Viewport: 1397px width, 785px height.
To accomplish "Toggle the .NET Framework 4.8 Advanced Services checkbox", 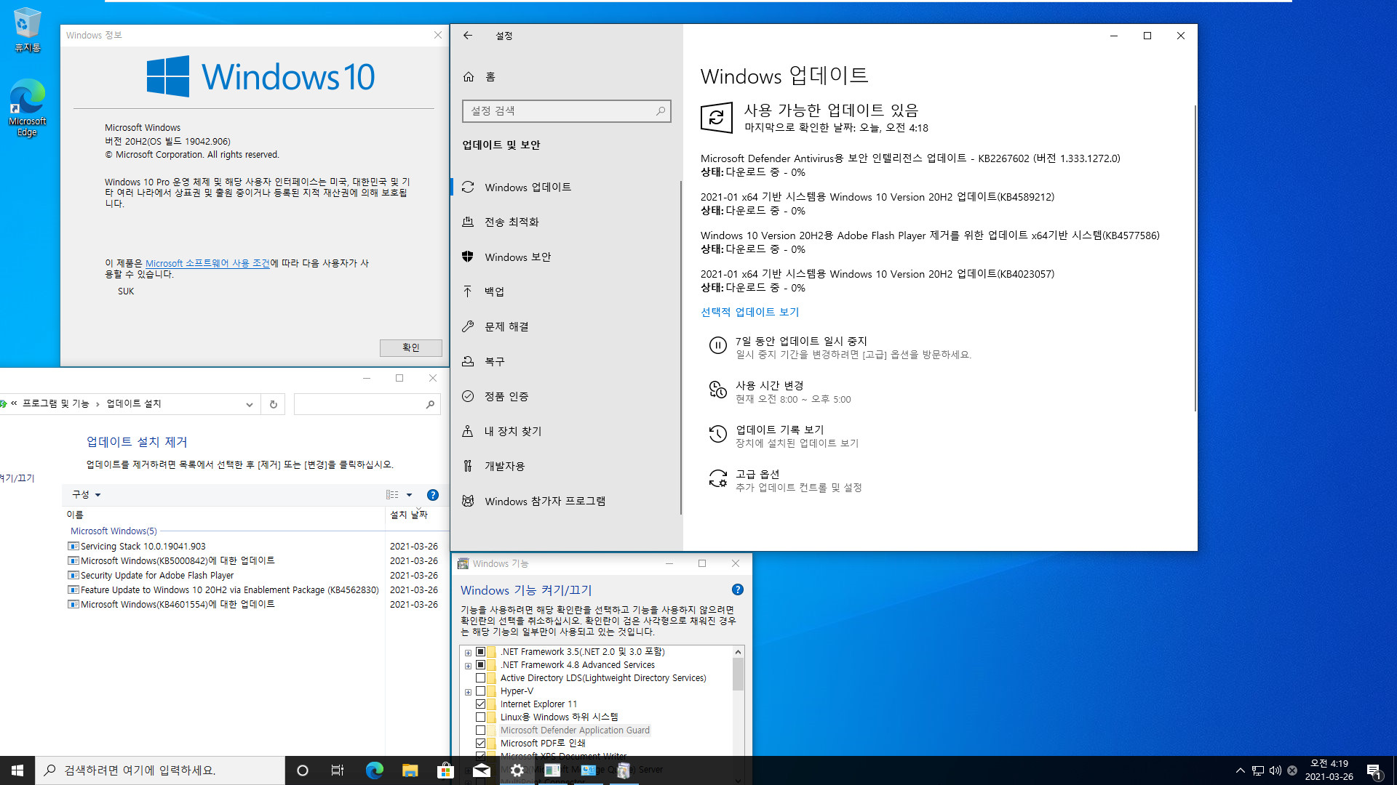I will coord(480,665).
